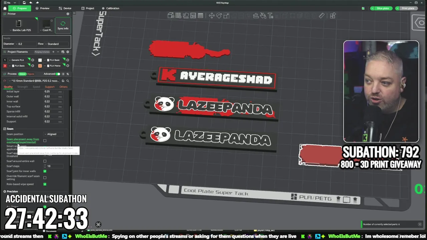
Task: Select the Color painting bucket tool
Action: [x=263, y=15]
